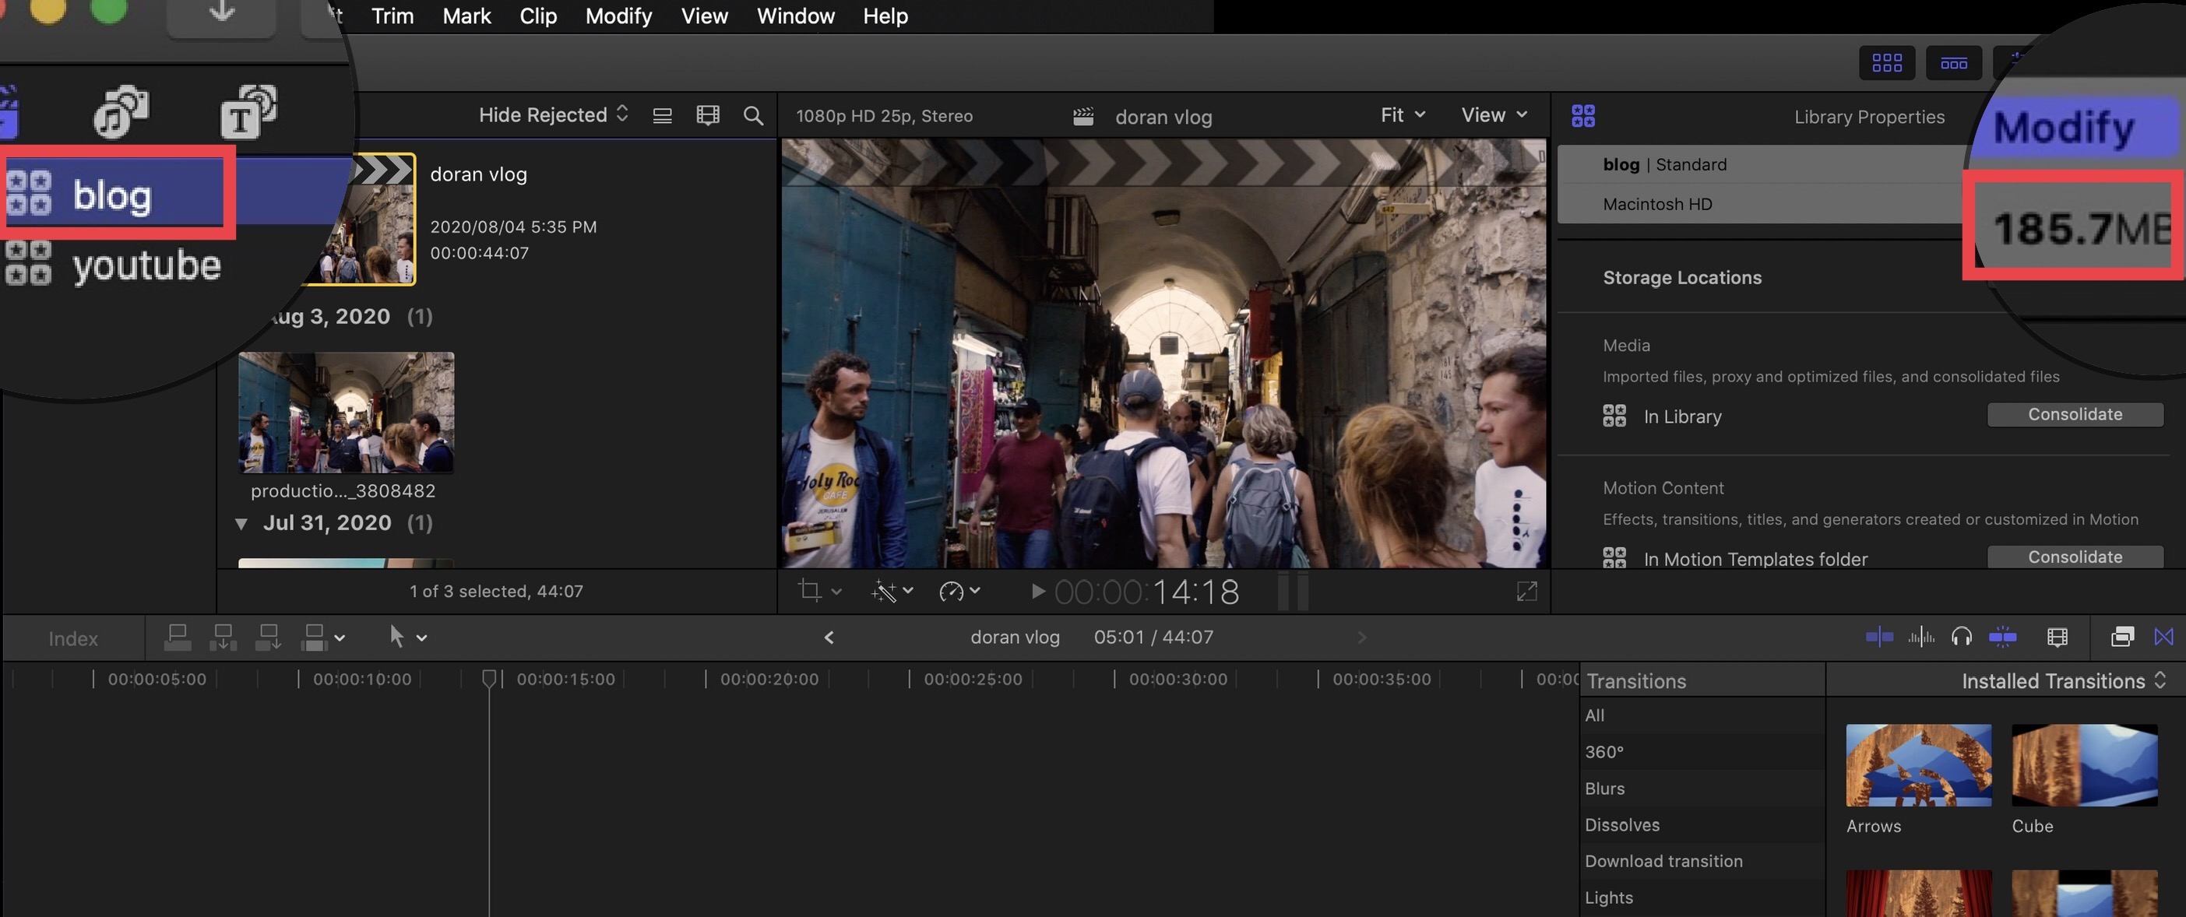Toggle filmstrip clip appearance icon
This screenshot has width=2186, height=917.
[707, 115]
